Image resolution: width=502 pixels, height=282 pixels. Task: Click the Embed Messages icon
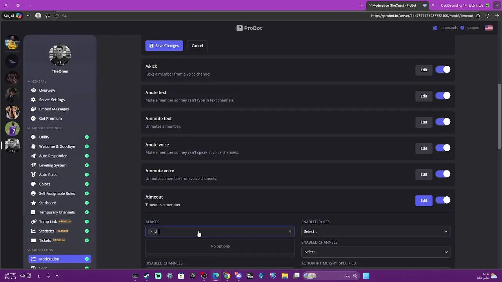click(x=33, y=109)
